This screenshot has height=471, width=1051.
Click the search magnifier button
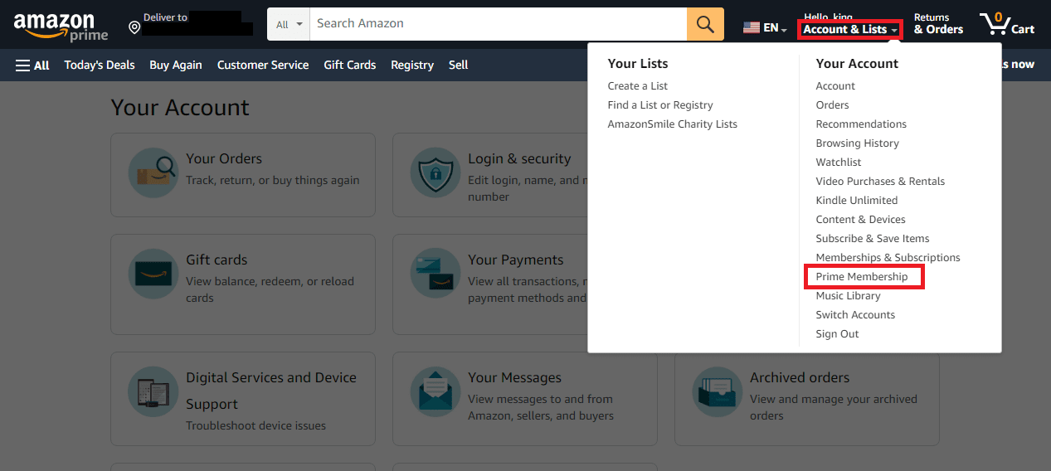coord(705,24)
